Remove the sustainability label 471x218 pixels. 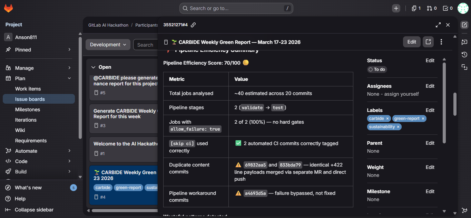pos(398,127)
